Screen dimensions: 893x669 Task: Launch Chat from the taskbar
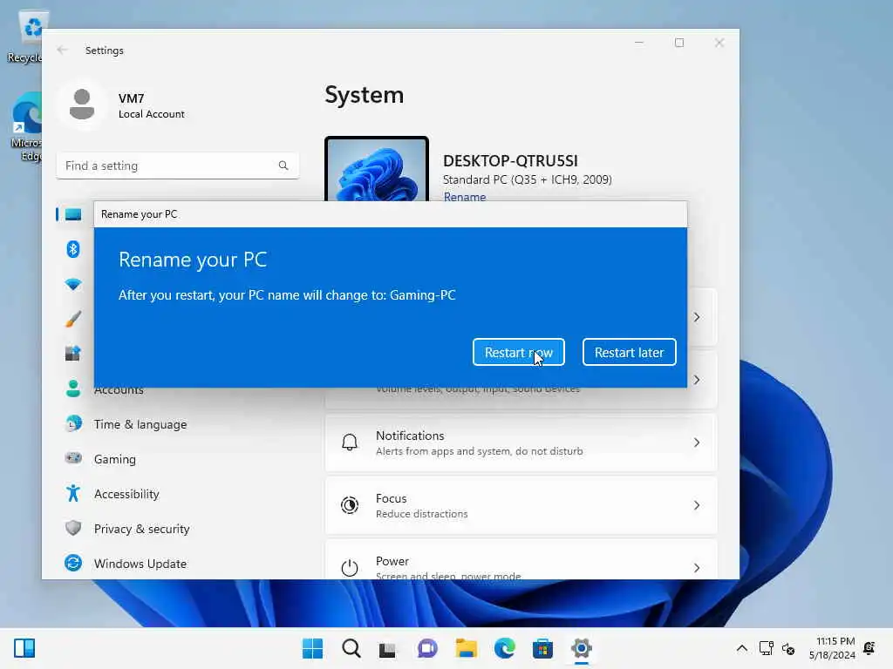point(427,648)
